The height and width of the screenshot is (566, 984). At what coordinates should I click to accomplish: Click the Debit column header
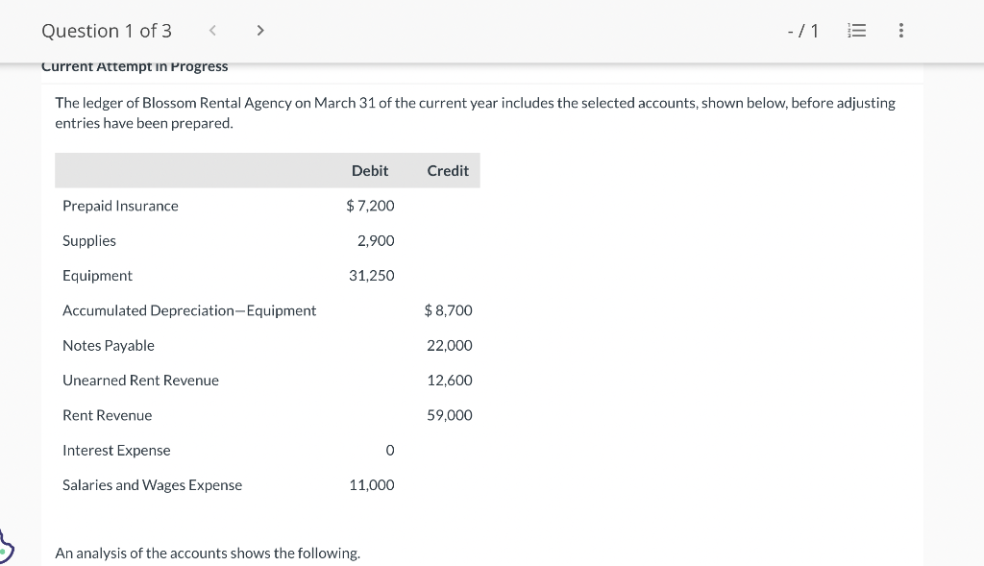pos(370,171)
